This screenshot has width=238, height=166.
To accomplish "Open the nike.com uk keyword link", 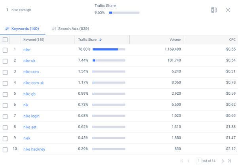I will click(x=34, y=83).
